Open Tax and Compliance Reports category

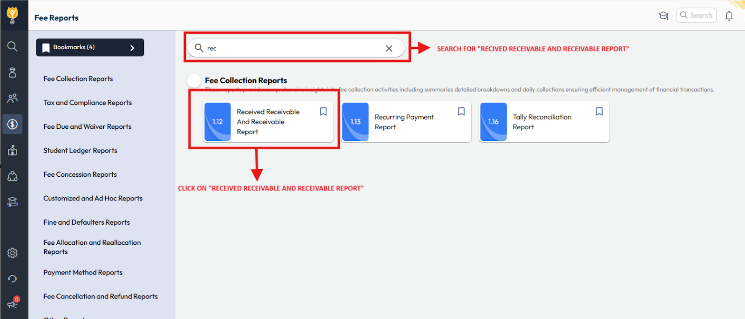click(x=88, y=103)
